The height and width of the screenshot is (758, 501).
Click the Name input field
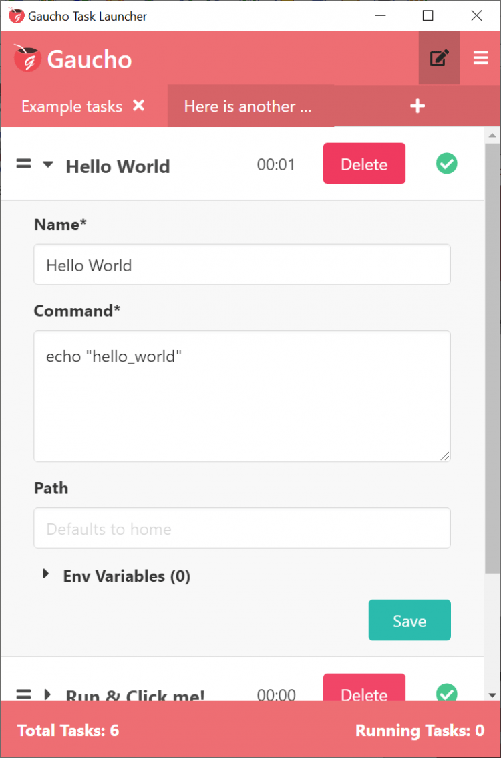[242, 265]
